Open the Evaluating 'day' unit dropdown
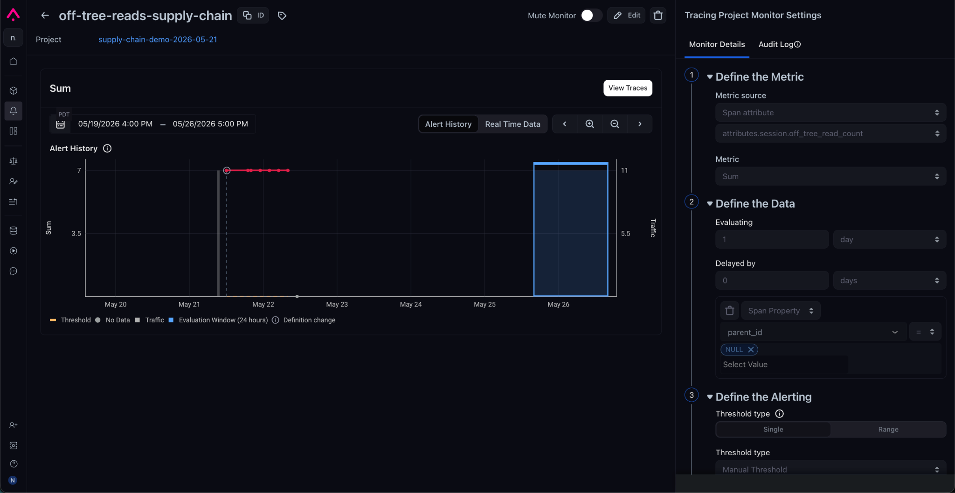The height and width of the screenshot is (493, 955). pos(889,239)
